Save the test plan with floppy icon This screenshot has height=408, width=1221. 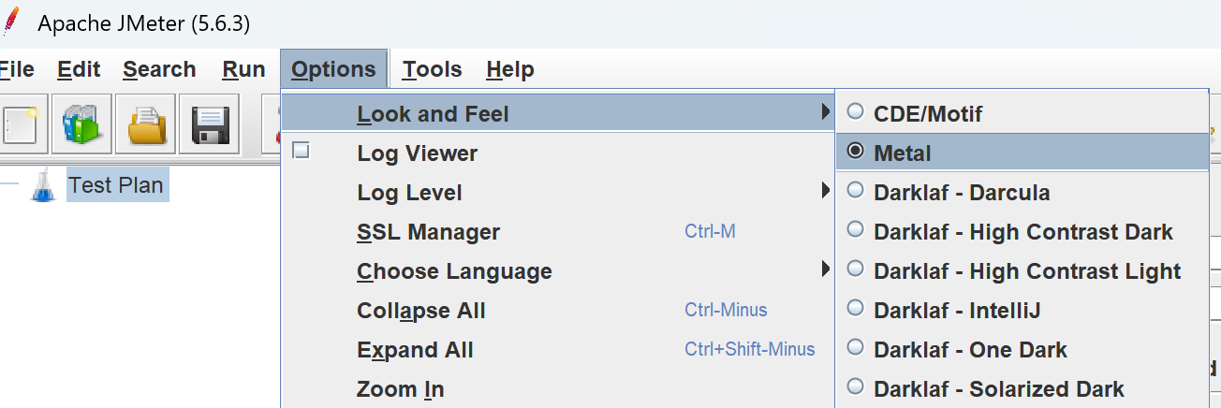point(210,124)
